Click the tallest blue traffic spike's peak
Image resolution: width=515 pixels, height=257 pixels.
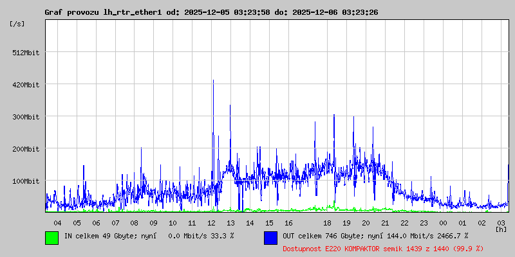click(x=213, y=81)
